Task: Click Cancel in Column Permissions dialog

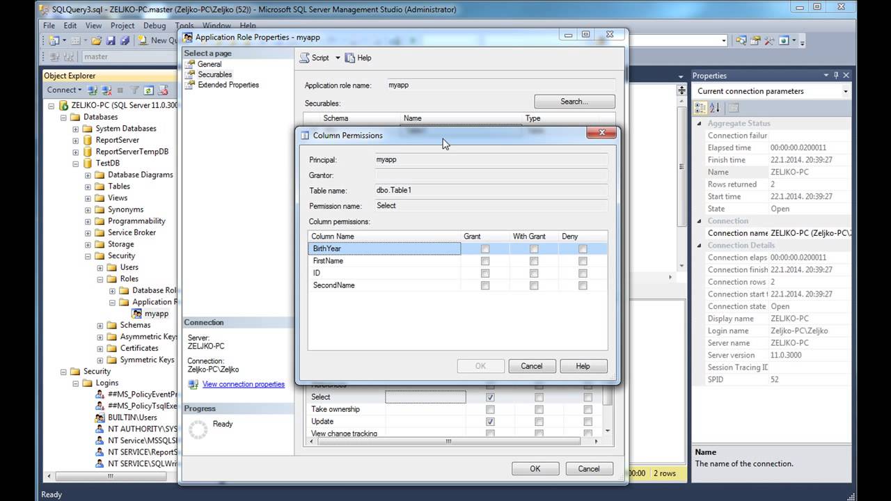Action: click(x=532, y=366)
